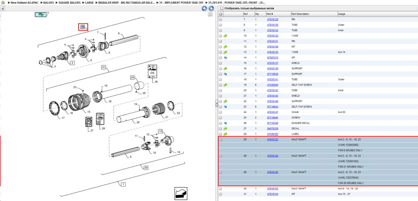Click the green arrow on ref 13 YOKE
Viewport: 418px width, 201px height.
coord(225,52)
